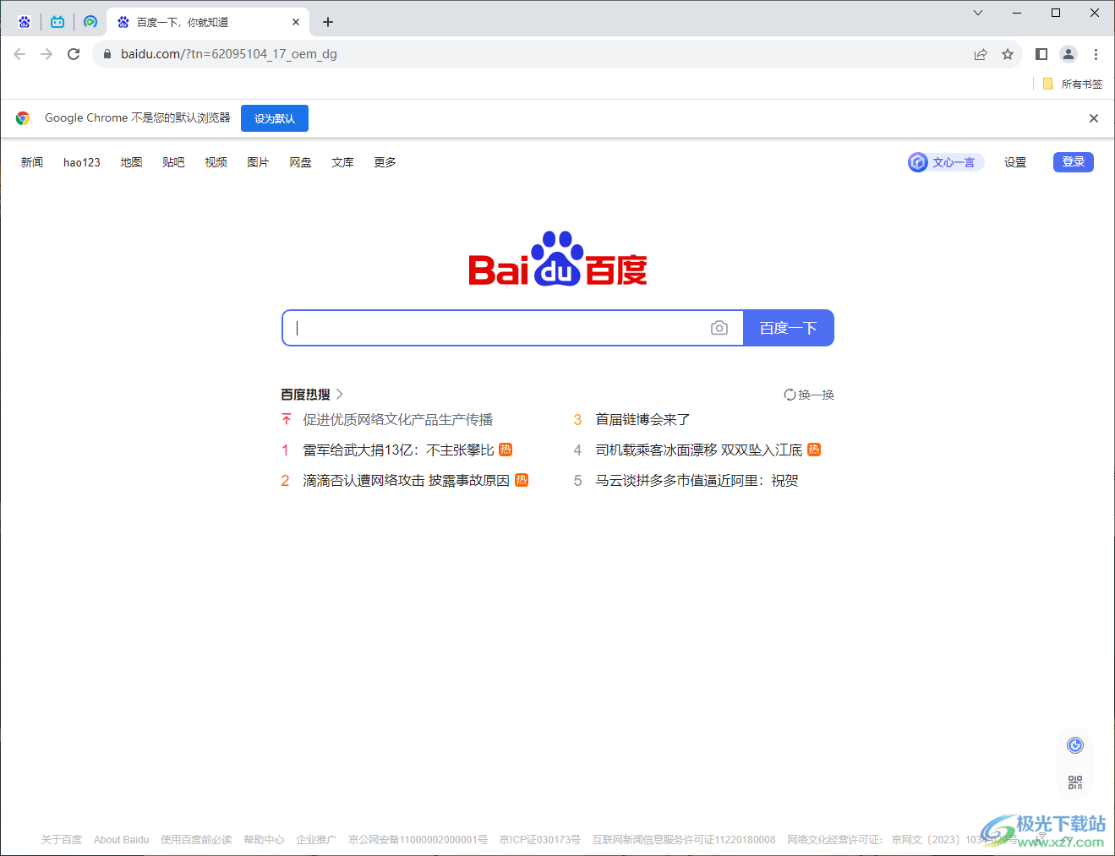Dismiss the default browser infobar

[x=1094, y=118]
